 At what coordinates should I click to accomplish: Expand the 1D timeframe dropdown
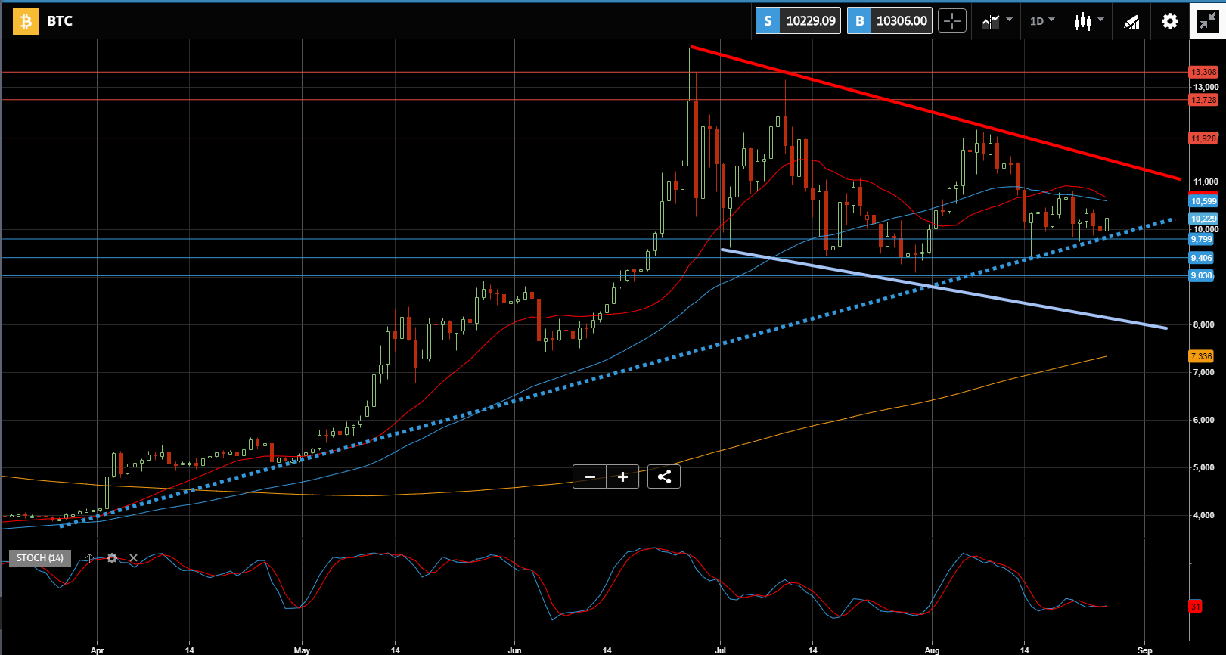[x=1042, y=21]
